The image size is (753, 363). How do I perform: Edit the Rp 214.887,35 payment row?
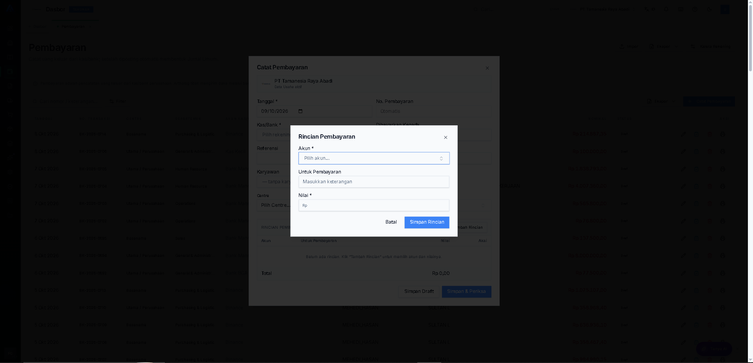[x=683, y=134]
